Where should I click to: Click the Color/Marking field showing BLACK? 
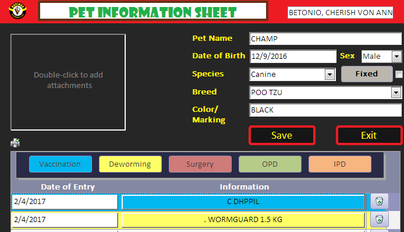325,110
